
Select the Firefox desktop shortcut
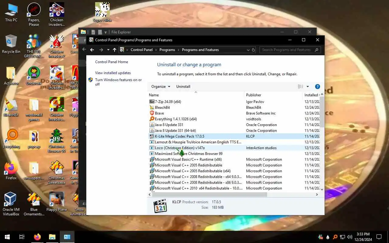(x=11, y=171)
